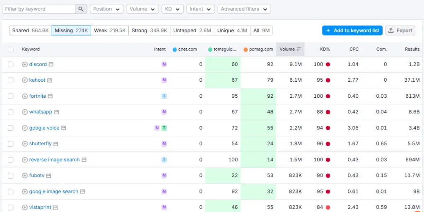
Task: Toggle the select-all checkbox in table header
Action: [11, 49]
